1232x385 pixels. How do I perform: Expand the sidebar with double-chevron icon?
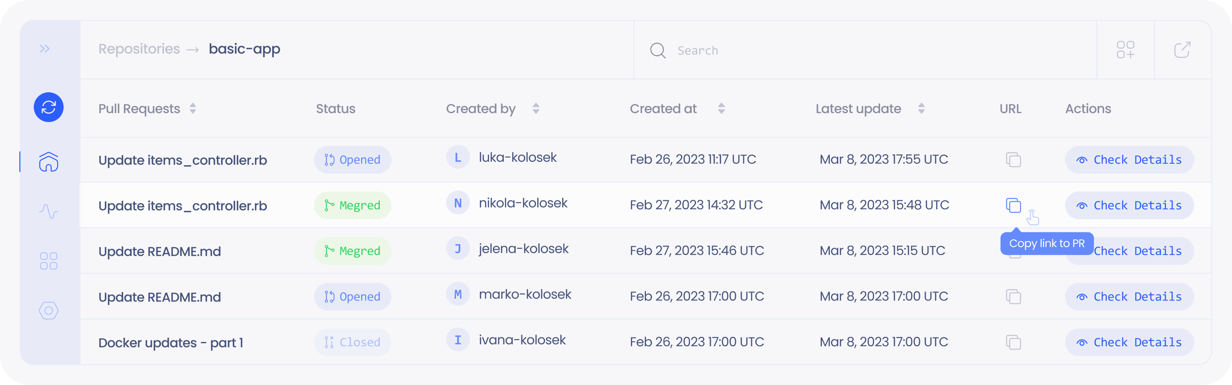coord(45,49)
